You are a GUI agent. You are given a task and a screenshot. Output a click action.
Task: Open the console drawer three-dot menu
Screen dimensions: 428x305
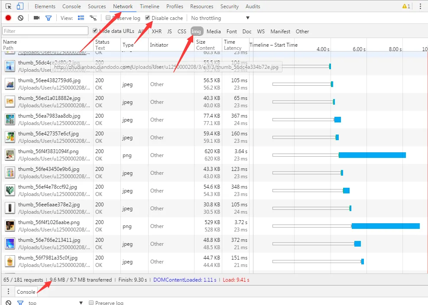[x=9, y=292]
